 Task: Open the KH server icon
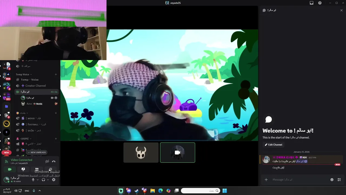tap(6, 124)
